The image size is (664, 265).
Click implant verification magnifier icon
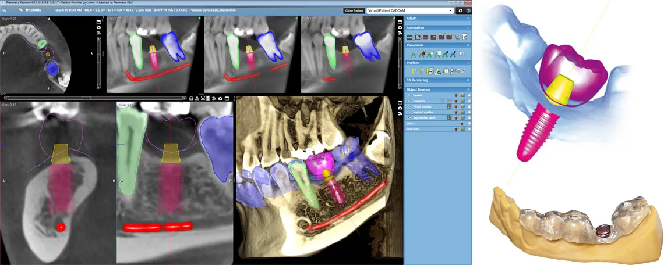pos(438,71)
